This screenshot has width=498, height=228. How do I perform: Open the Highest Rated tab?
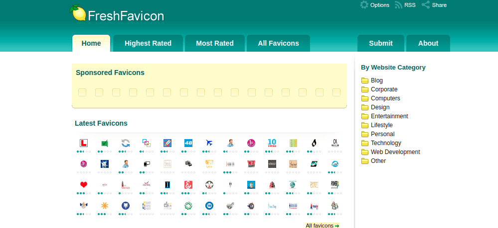[x=148, y=43]
